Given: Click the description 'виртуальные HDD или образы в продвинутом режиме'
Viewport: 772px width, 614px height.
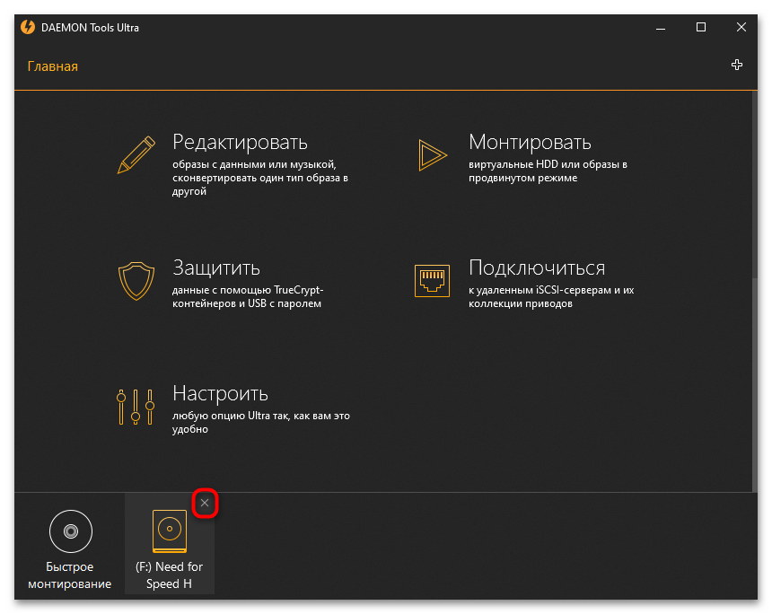Looking at the screenshot, I should (x=548, y=171).
